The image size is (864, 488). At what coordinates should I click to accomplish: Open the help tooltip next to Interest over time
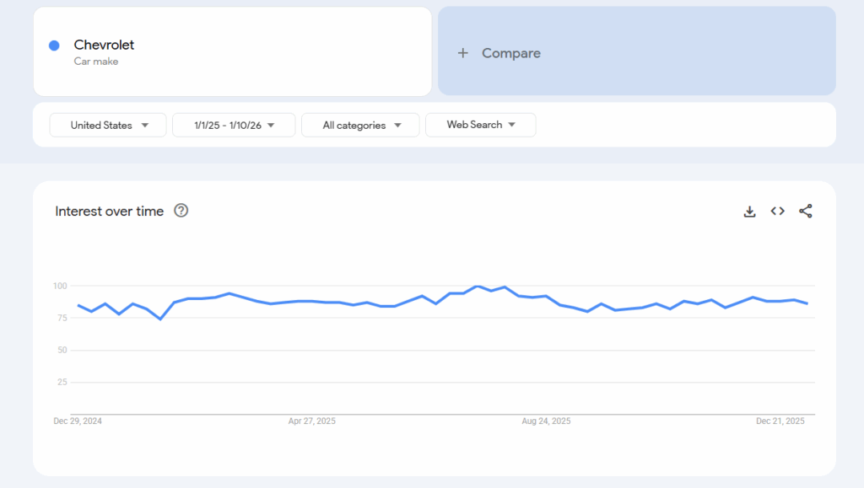tap(181, 212)
